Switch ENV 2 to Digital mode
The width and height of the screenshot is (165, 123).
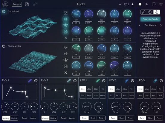coord(53,118)
